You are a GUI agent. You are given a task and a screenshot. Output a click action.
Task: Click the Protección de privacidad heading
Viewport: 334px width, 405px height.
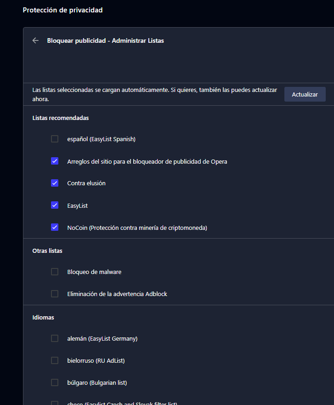(63, 10)
